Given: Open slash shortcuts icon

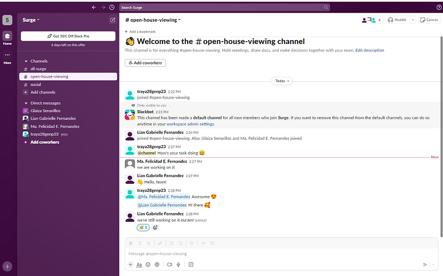Looking at the screenshot, I should [x=191, y=265].
